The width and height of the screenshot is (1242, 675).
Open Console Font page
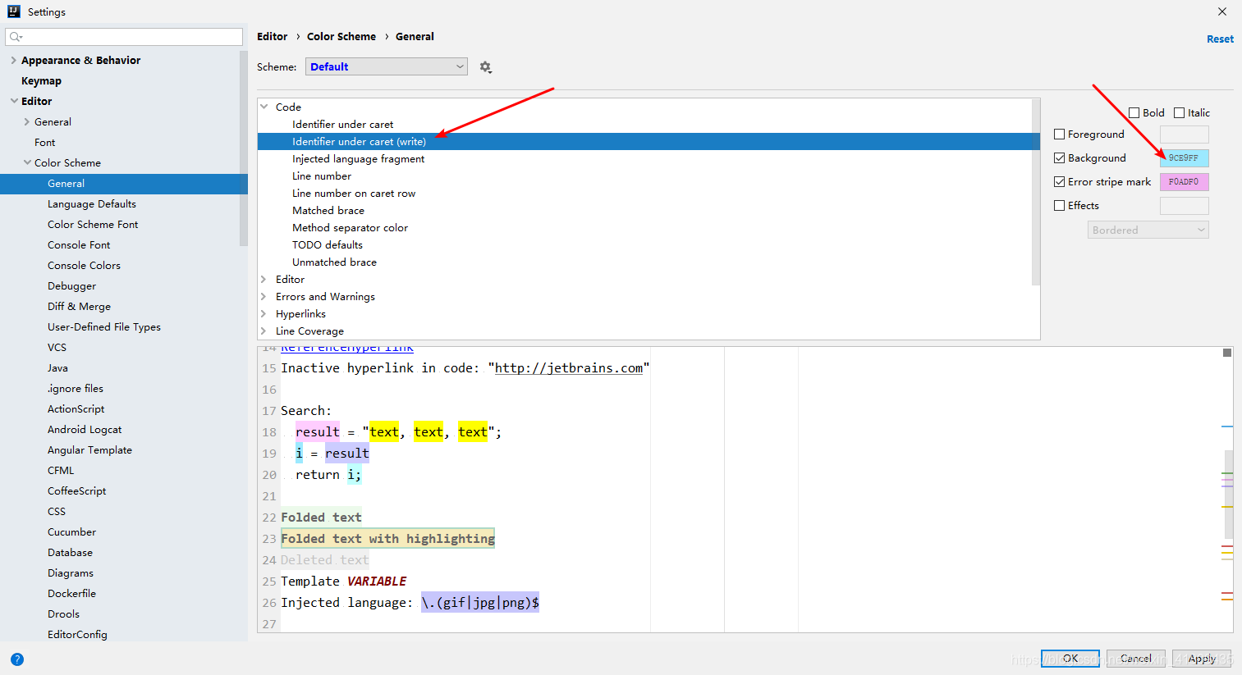tap(79, 245)
